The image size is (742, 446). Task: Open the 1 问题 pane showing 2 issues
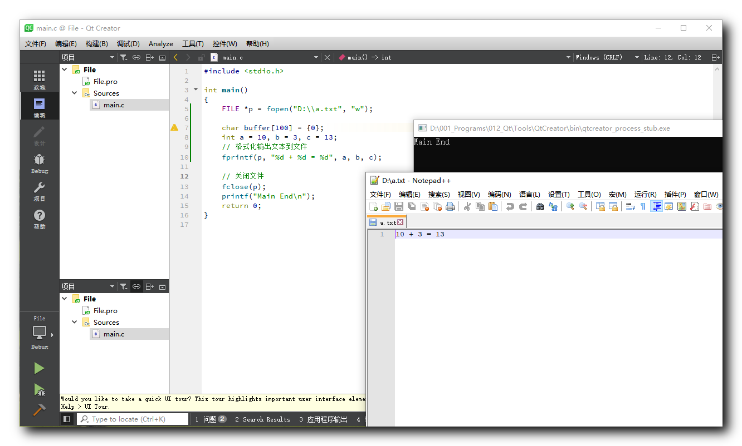point(210,419)
